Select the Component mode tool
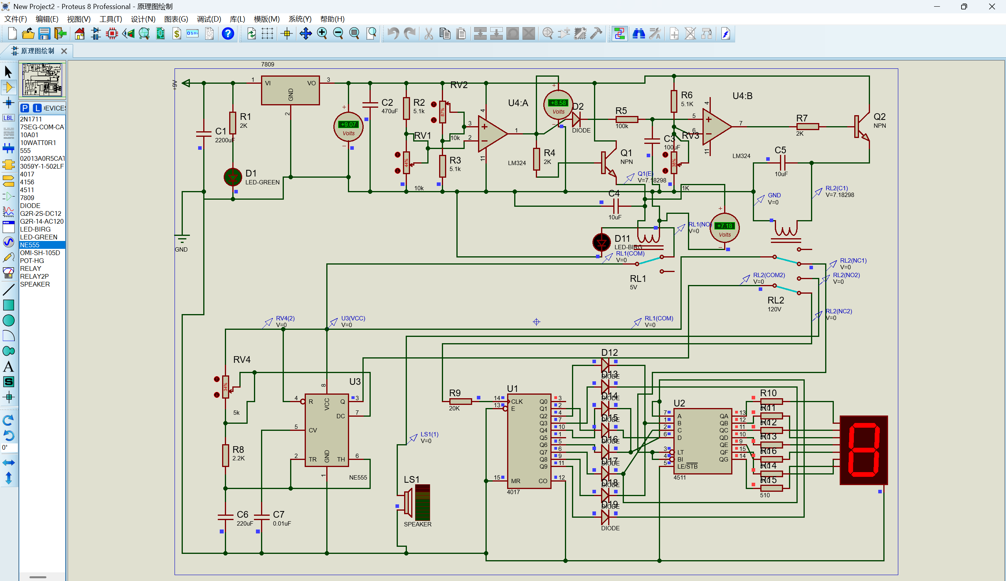This screenshot has height=581, width=1006. (x=8, y=87)
